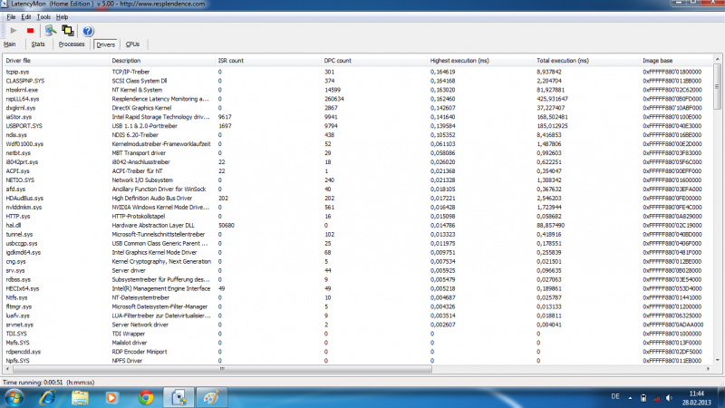Open the volume speaker tray icon
725x408 pixels.
click(x=669, y=398)
